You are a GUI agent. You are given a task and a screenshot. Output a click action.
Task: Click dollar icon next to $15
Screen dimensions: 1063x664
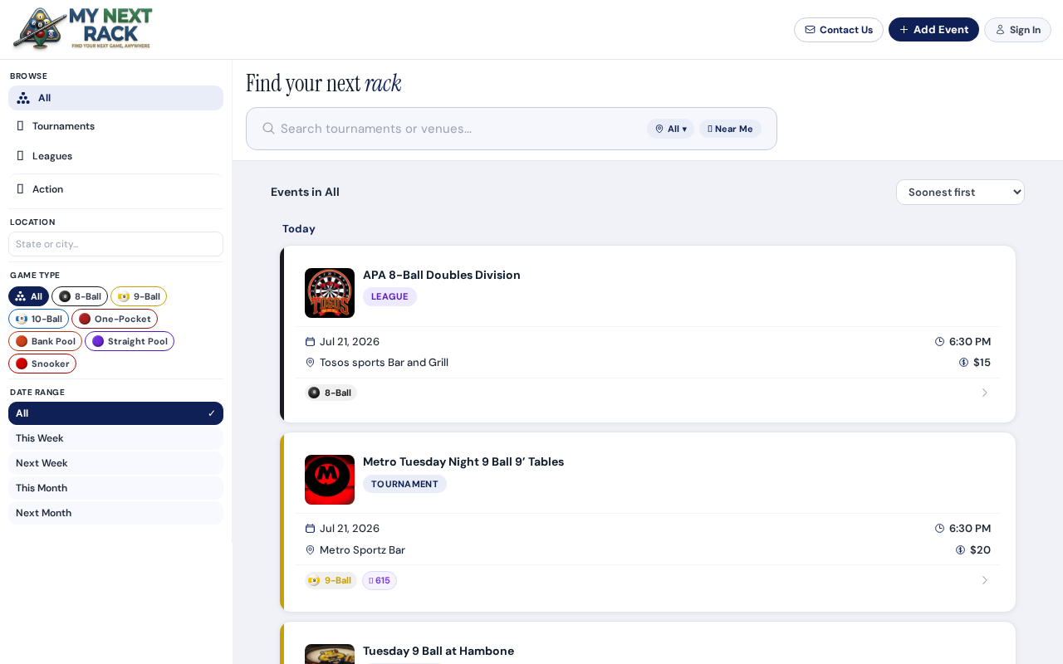coord(964,363)
